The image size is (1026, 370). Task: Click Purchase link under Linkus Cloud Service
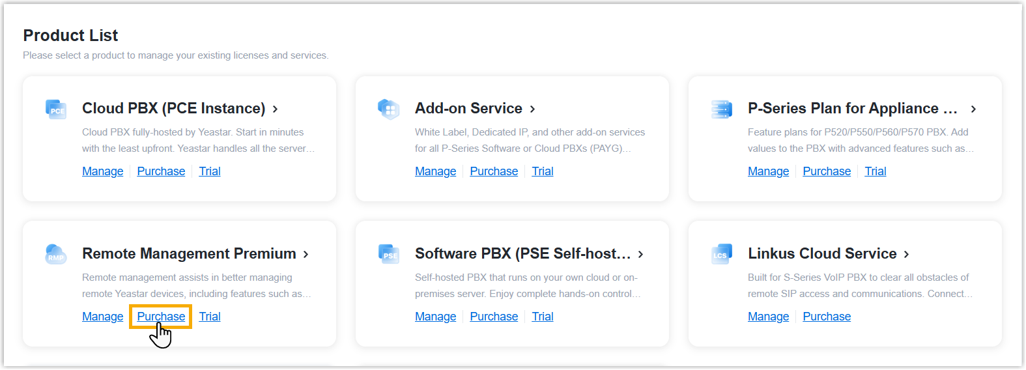click(x=826, y=317)
